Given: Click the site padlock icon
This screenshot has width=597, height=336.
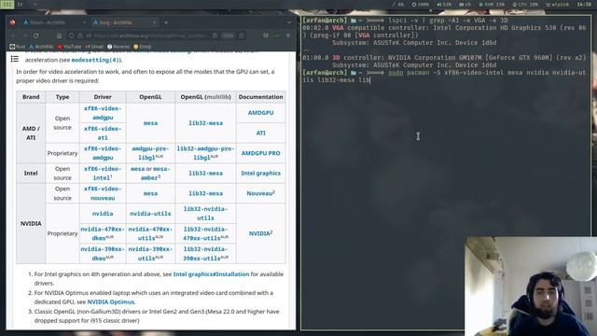Looking at the screenshot, I should (x=79, y=35).
